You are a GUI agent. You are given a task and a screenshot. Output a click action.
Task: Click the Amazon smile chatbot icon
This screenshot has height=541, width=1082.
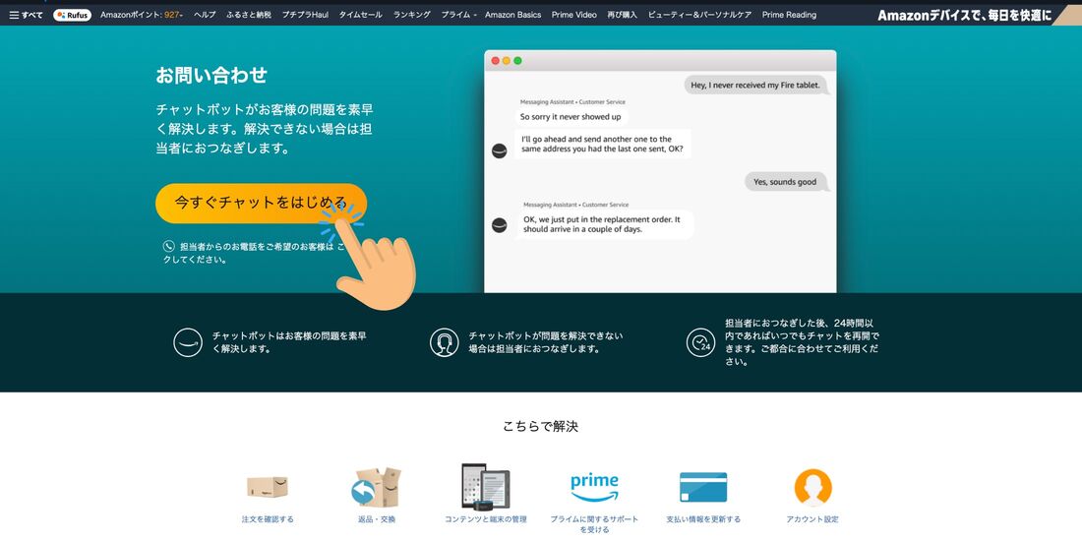(x=188, y=342)
